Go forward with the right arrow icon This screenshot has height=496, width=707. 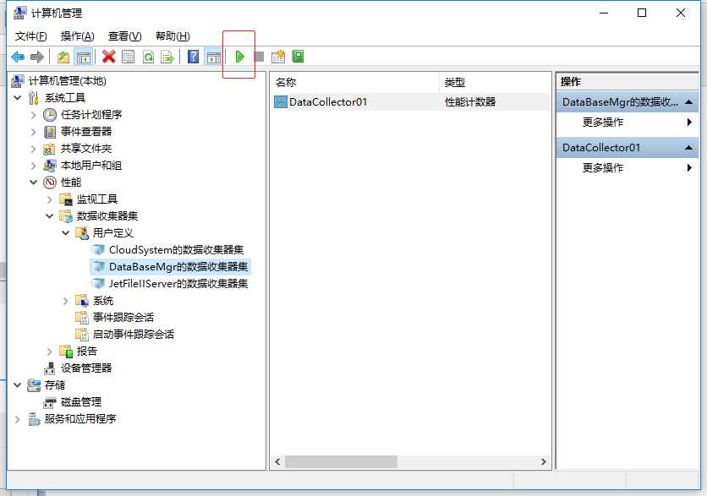pos(37,57)
